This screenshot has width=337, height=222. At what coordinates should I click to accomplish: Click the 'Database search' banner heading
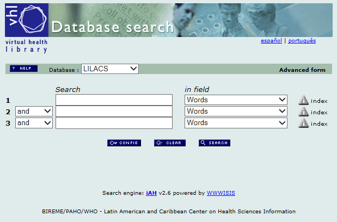tap(112, 27)
